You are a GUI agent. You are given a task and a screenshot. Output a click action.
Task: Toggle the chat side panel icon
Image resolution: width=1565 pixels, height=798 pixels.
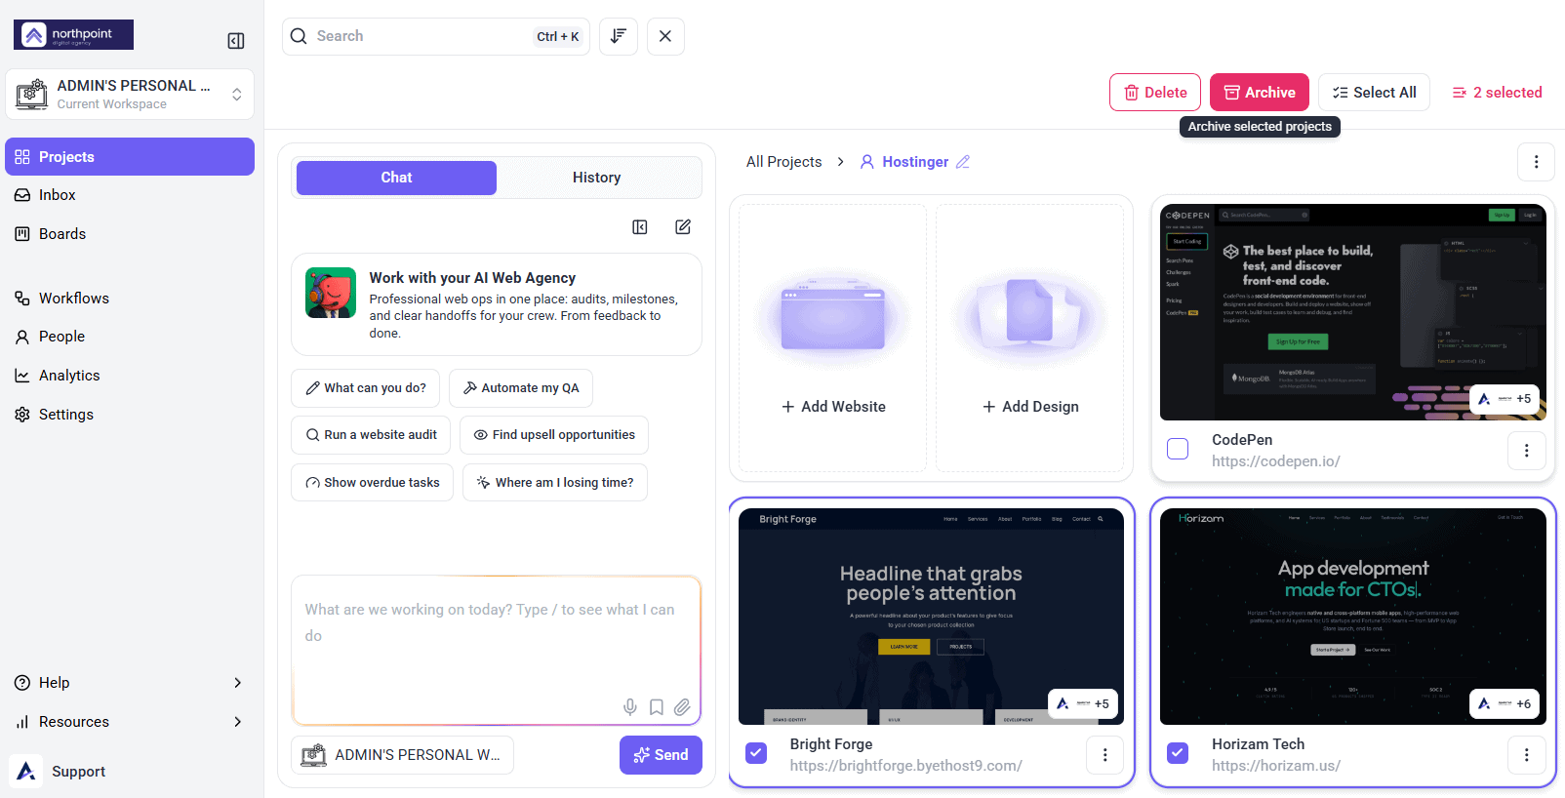(x=640, y=227)
